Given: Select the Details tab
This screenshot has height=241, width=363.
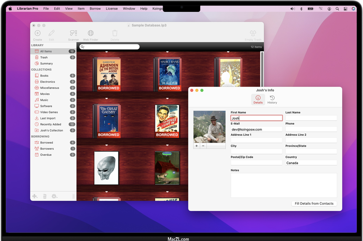Looking at the screenshot, I should point(258,100).
